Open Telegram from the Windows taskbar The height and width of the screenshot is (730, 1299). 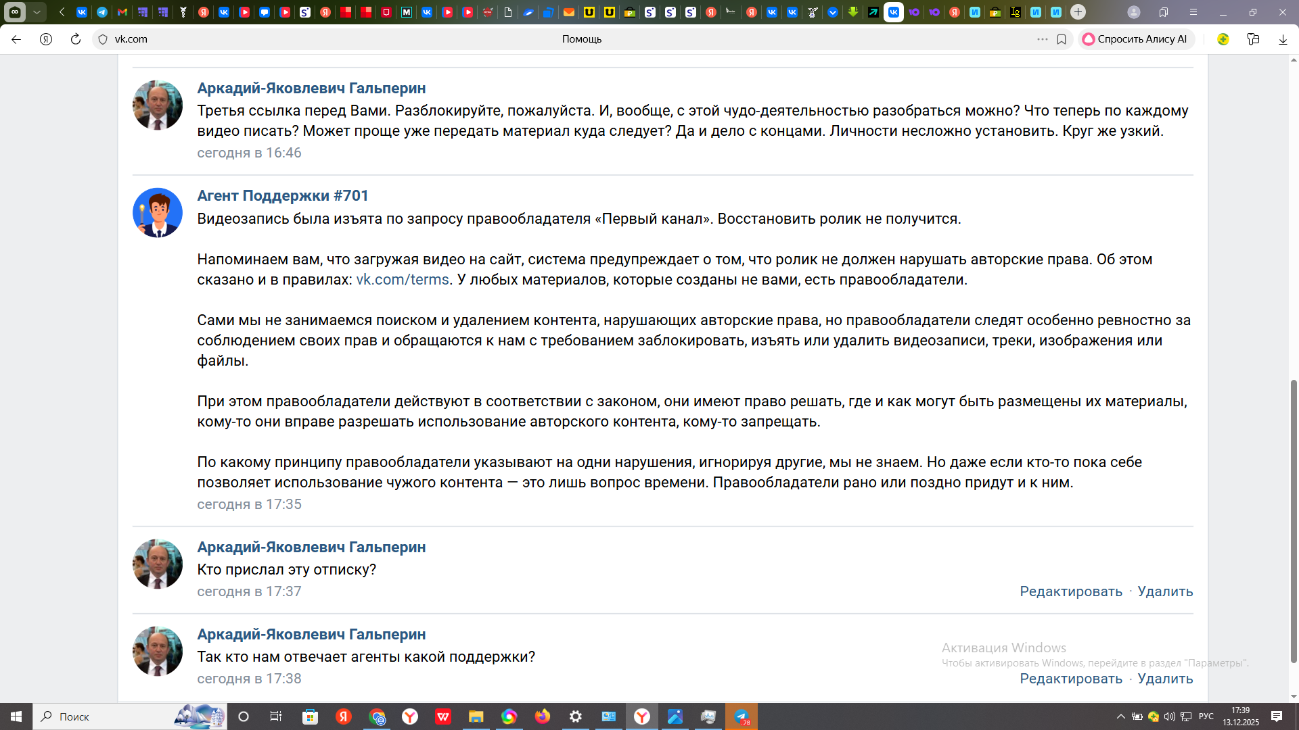pyautogui.click(x=742, y=716)
